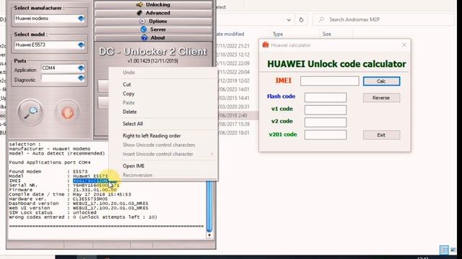
Task: Open the Unlocking section
Action: pos(153,5)
